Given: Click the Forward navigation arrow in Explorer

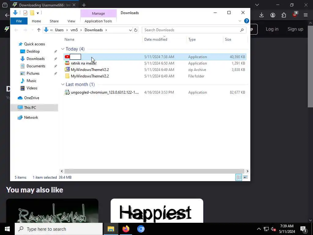Looking at the screenshot, I should tap(25, 30).
